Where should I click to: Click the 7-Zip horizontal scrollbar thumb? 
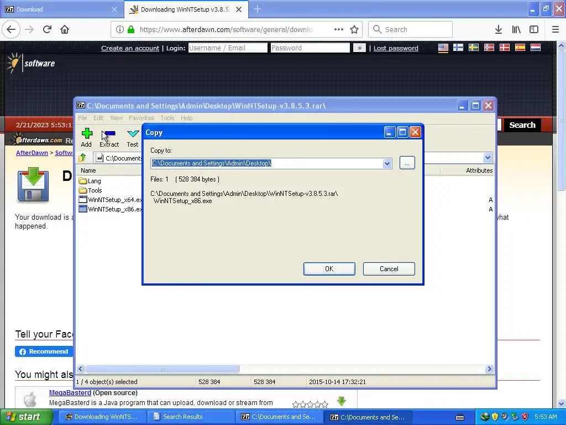(163, 369)
